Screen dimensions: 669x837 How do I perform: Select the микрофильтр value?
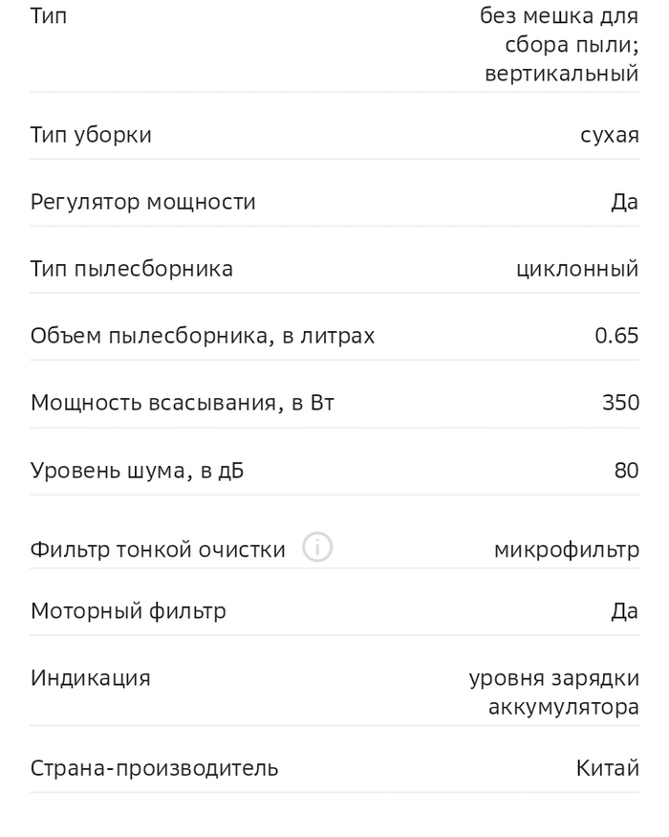click(566, 549)
